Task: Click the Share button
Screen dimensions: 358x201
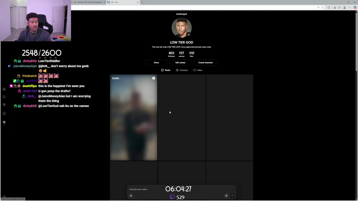Action: pos(156,63)
